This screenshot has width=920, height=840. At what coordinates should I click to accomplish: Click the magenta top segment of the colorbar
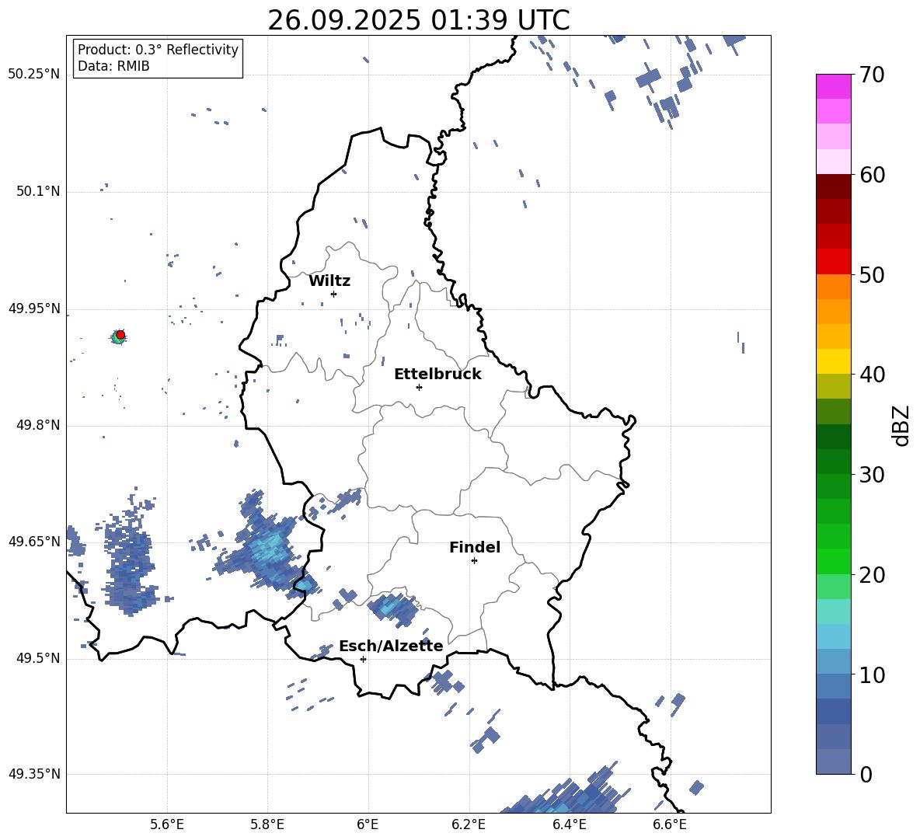[x=833, y=86]
